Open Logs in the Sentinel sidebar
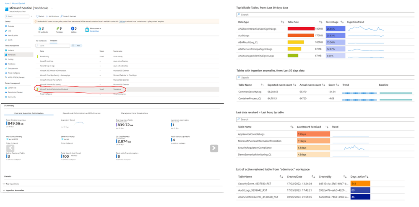Viewport: 419px width, 207px height. point(10,31)
